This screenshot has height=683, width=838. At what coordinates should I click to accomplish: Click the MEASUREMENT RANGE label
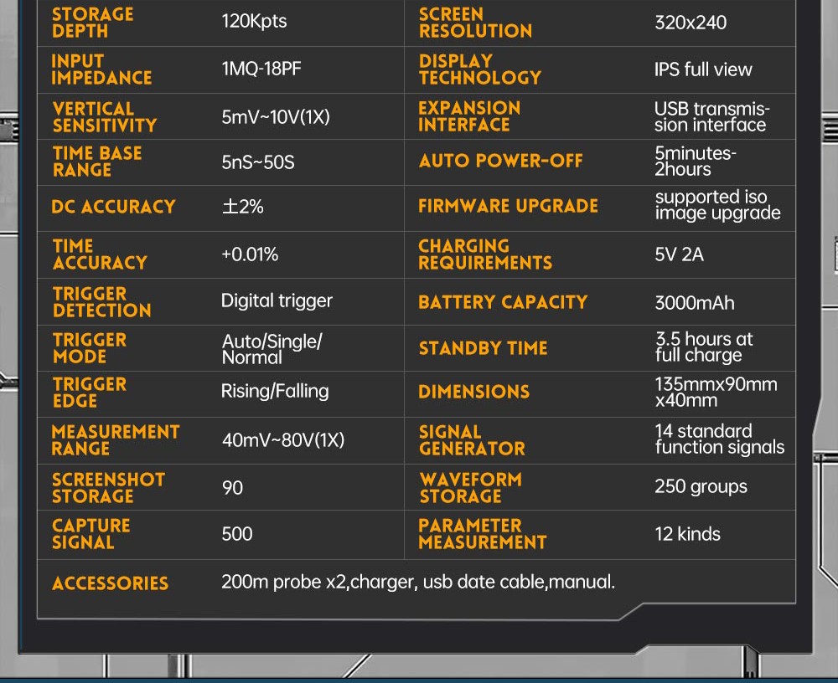[116, 440]
